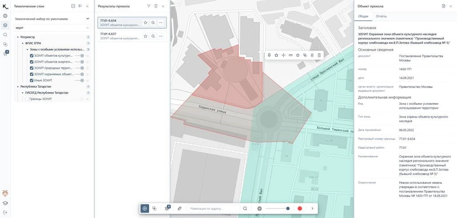Open the layers stack icon in left sidebar
The image size is (457, 218).
[5, 25]
